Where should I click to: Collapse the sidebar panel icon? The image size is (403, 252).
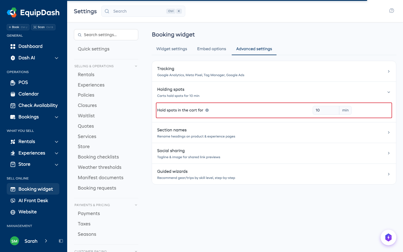click(x=61, y=241)
